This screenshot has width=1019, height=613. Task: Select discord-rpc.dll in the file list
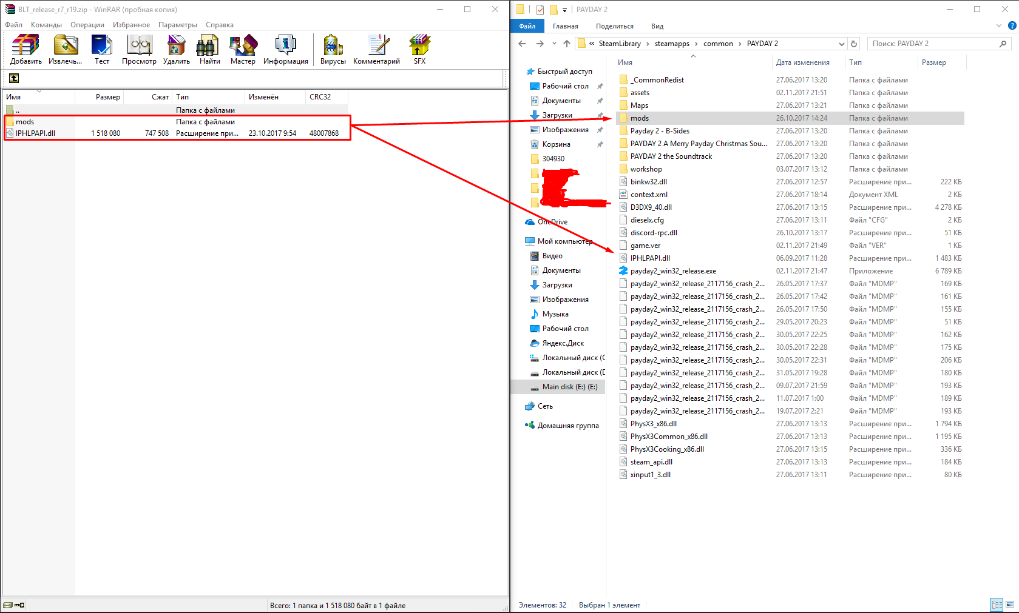[x=654, y=233]
